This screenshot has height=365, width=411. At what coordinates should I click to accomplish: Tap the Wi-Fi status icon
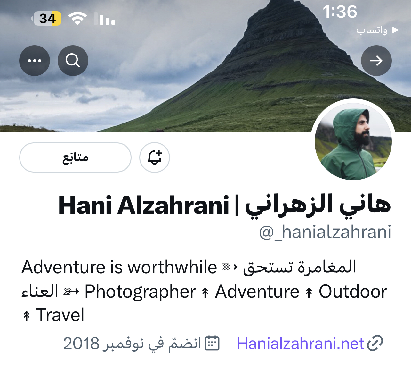78,19
